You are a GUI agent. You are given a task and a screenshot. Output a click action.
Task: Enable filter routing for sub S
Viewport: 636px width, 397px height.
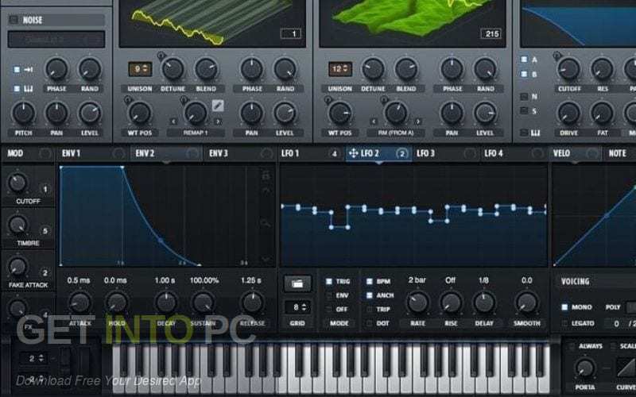tap(524, 110)
